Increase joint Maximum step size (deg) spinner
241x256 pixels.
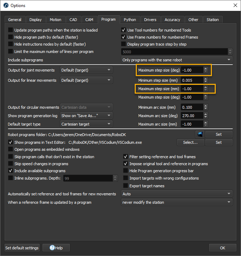[206, 68]
